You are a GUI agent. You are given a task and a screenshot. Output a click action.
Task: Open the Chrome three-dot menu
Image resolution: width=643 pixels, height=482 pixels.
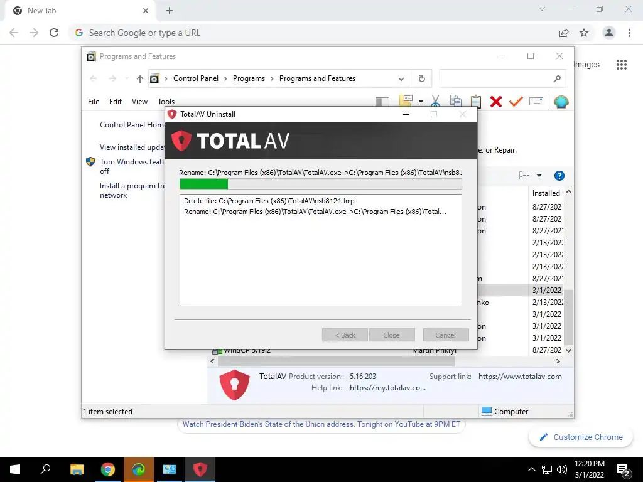629,33
